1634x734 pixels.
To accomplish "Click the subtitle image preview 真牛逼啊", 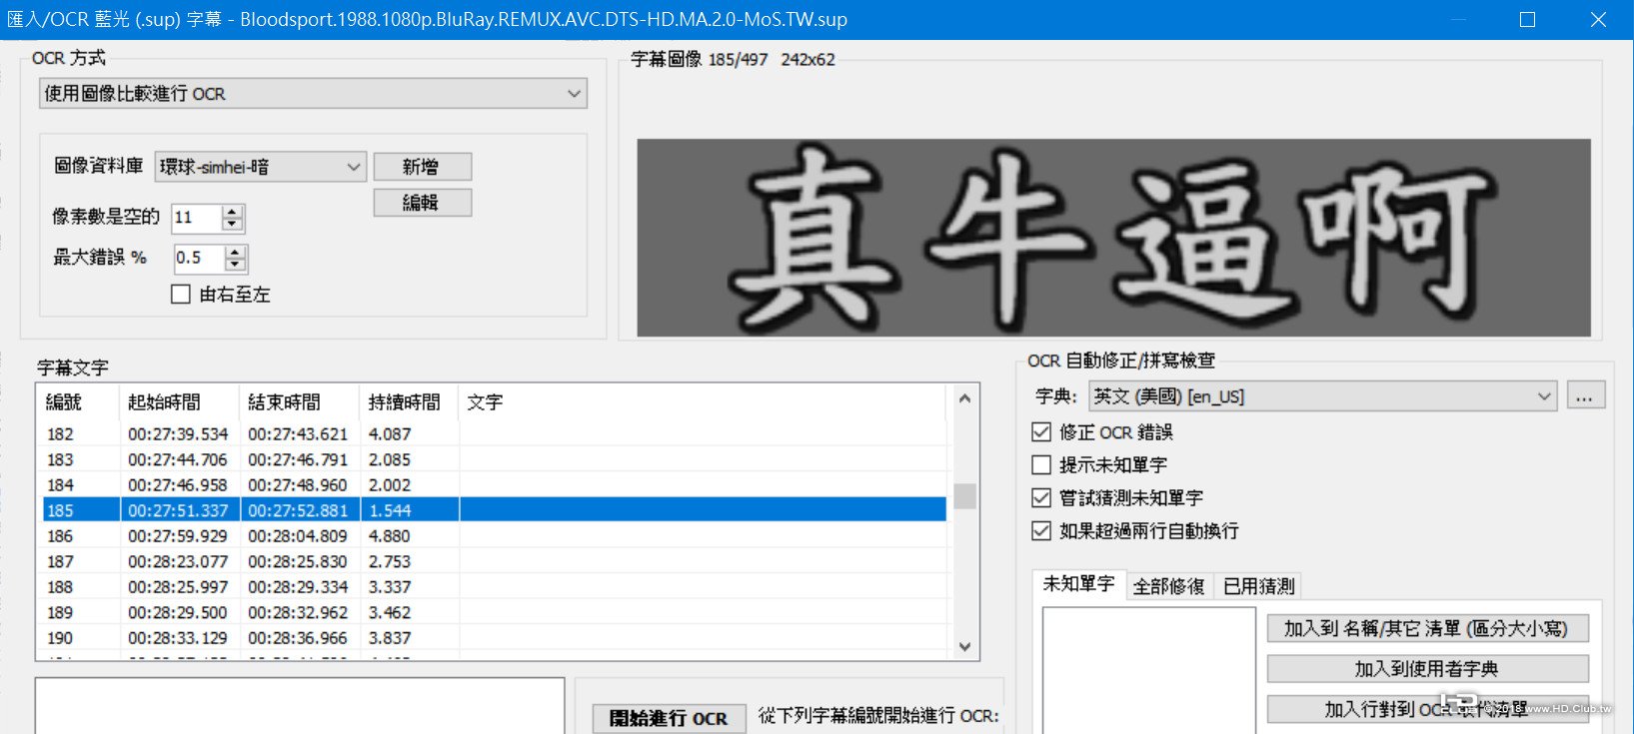I will pyautogui.click(x=1113, y=238).
